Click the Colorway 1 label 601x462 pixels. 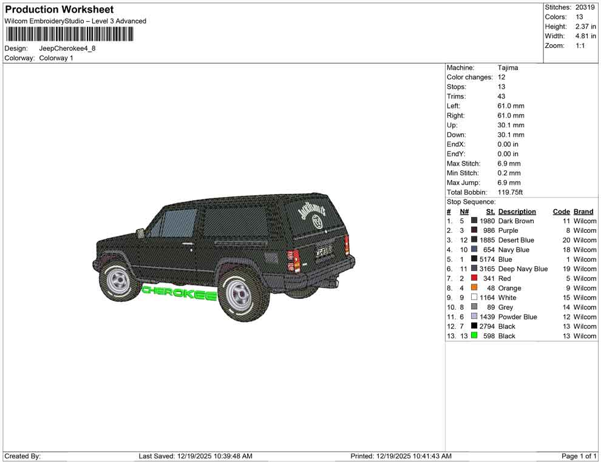point(58,58)
